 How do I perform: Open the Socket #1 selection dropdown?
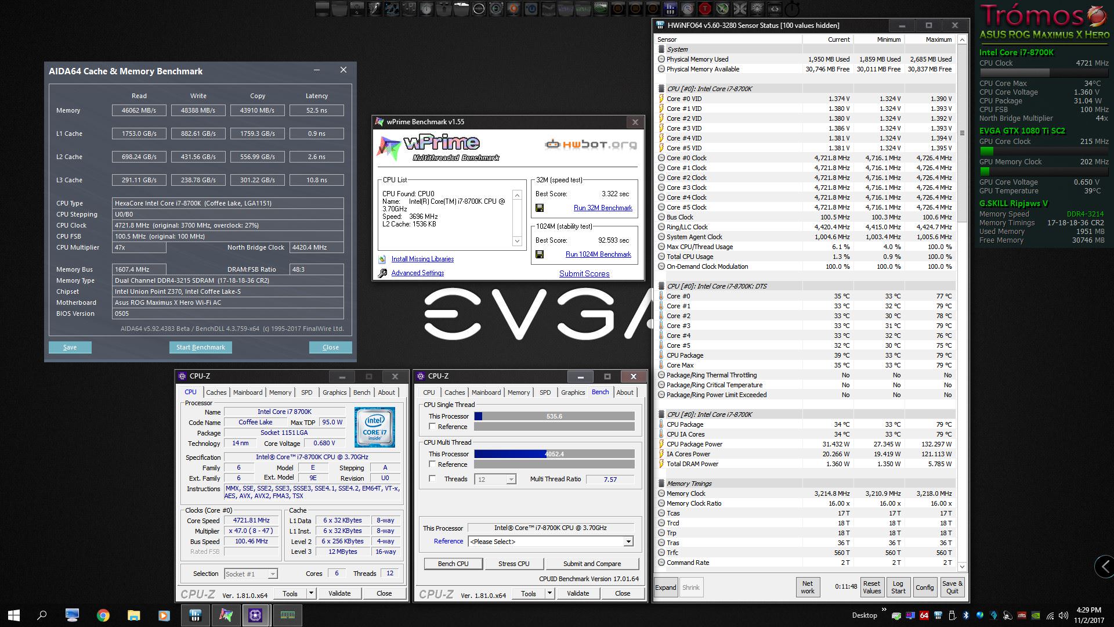tap(272, 574)
